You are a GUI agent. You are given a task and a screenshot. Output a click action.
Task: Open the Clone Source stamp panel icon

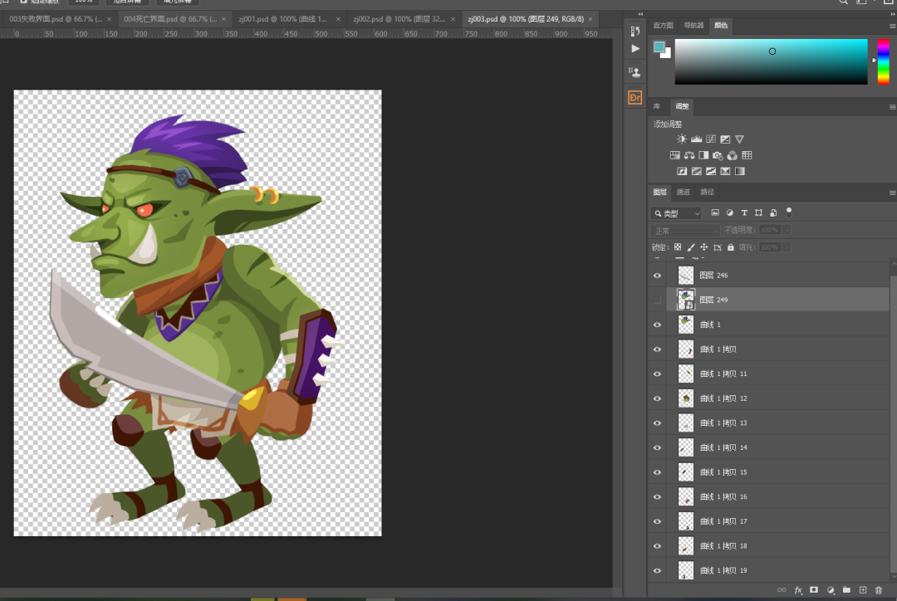point(635,72)
